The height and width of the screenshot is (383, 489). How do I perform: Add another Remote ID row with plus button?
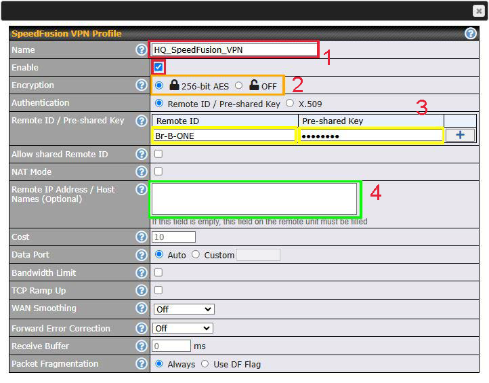click(x=460, y=135)
